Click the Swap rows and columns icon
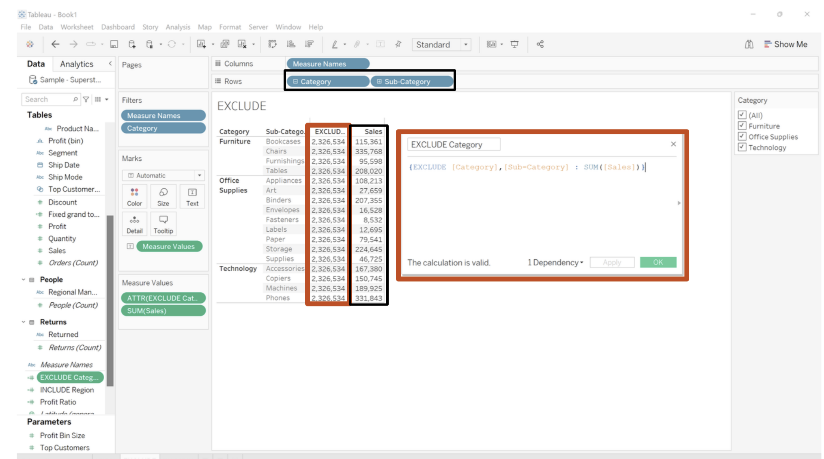Screen dimensions: 824x459 point(272,44)
